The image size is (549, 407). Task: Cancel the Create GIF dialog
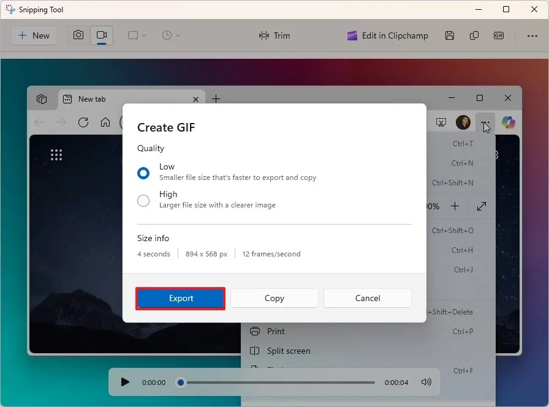(x=367, y=298)
